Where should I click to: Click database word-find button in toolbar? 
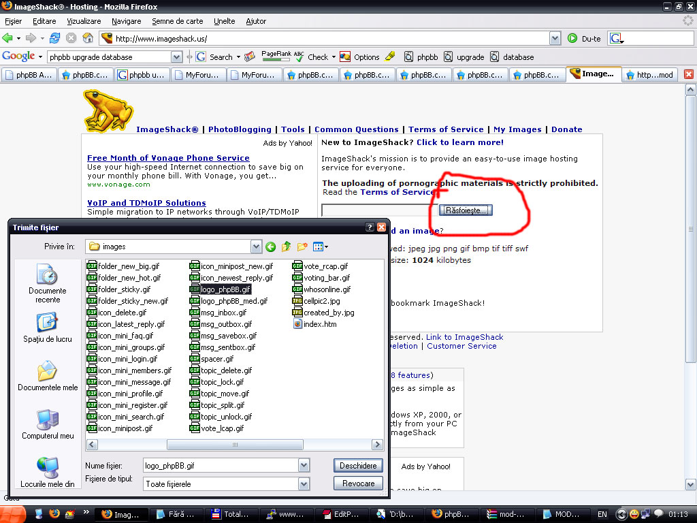512,57
